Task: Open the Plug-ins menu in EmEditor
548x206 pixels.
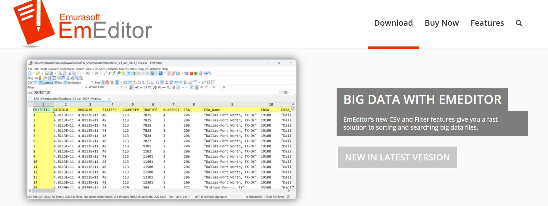Action: point(143,69)
